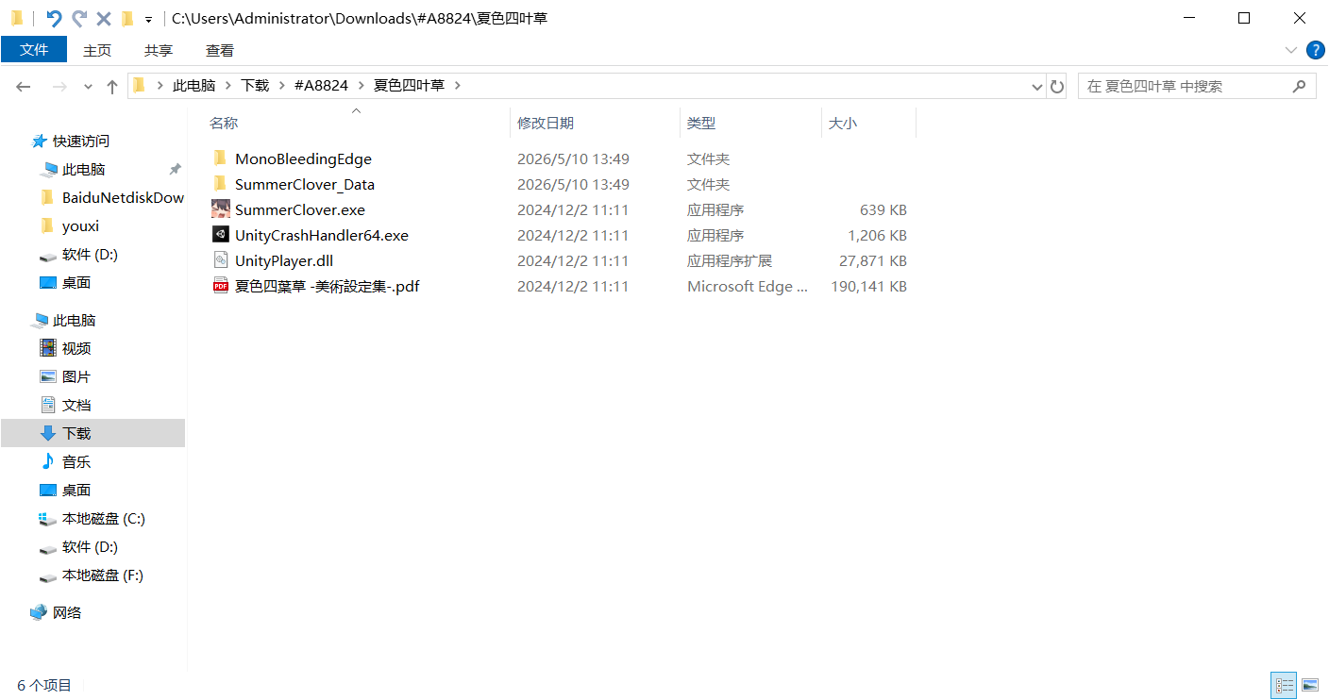Click the Microsoft Edge type cell
Viewport: 1329px width, 700px height.
tap(748, 287)
